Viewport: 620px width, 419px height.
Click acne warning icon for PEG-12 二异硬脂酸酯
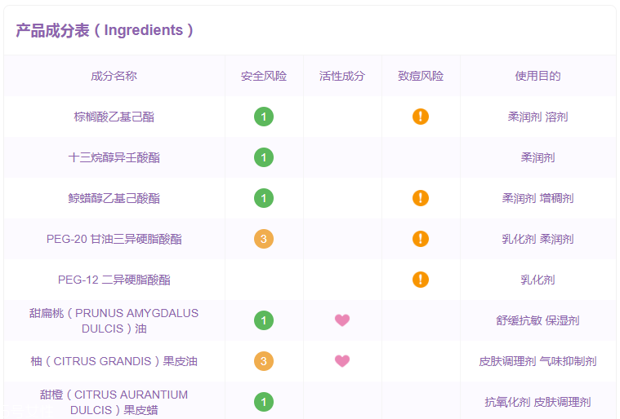[420, 280]
